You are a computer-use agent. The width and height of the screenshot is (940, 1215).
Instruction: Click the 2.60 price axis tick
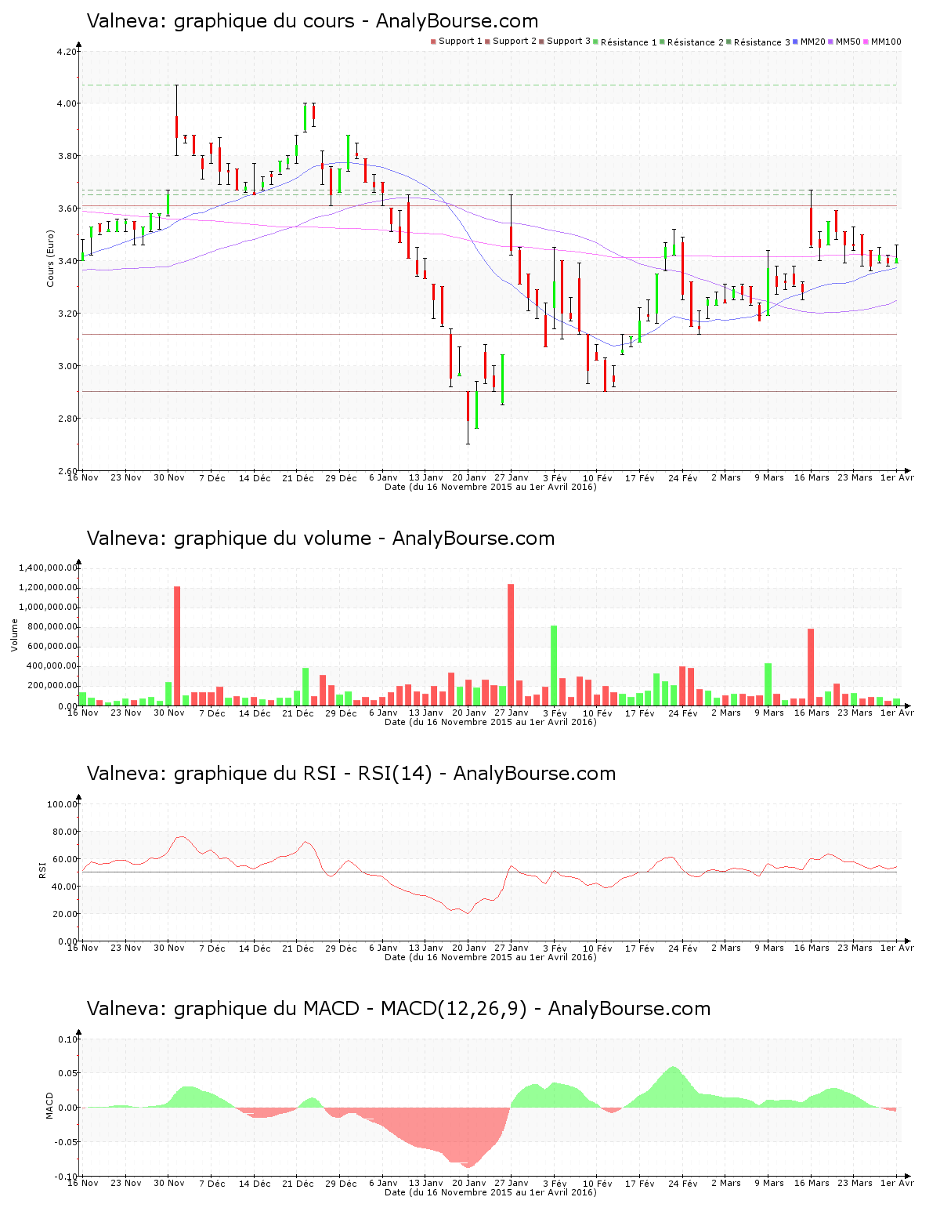(x=68, y=471)
